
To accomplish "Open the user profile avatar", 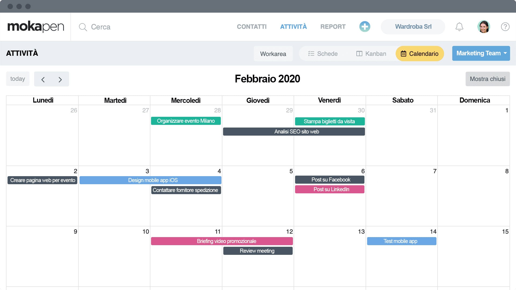I will tap(484, 27).
